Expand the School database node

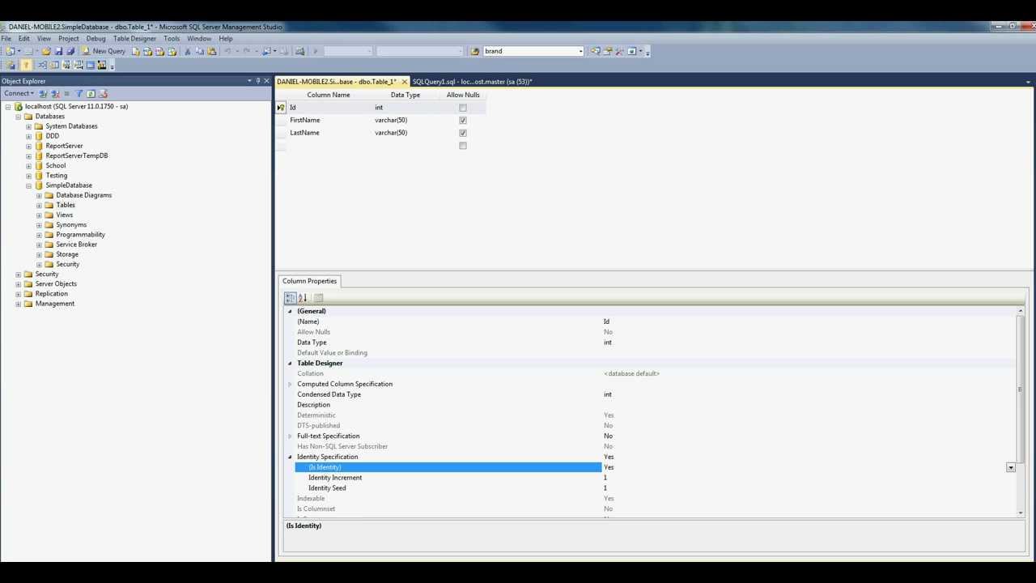click(28, 166)
